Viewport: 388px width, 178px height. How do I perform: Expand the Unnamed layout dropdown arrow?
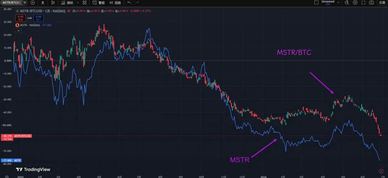(338, 2)
